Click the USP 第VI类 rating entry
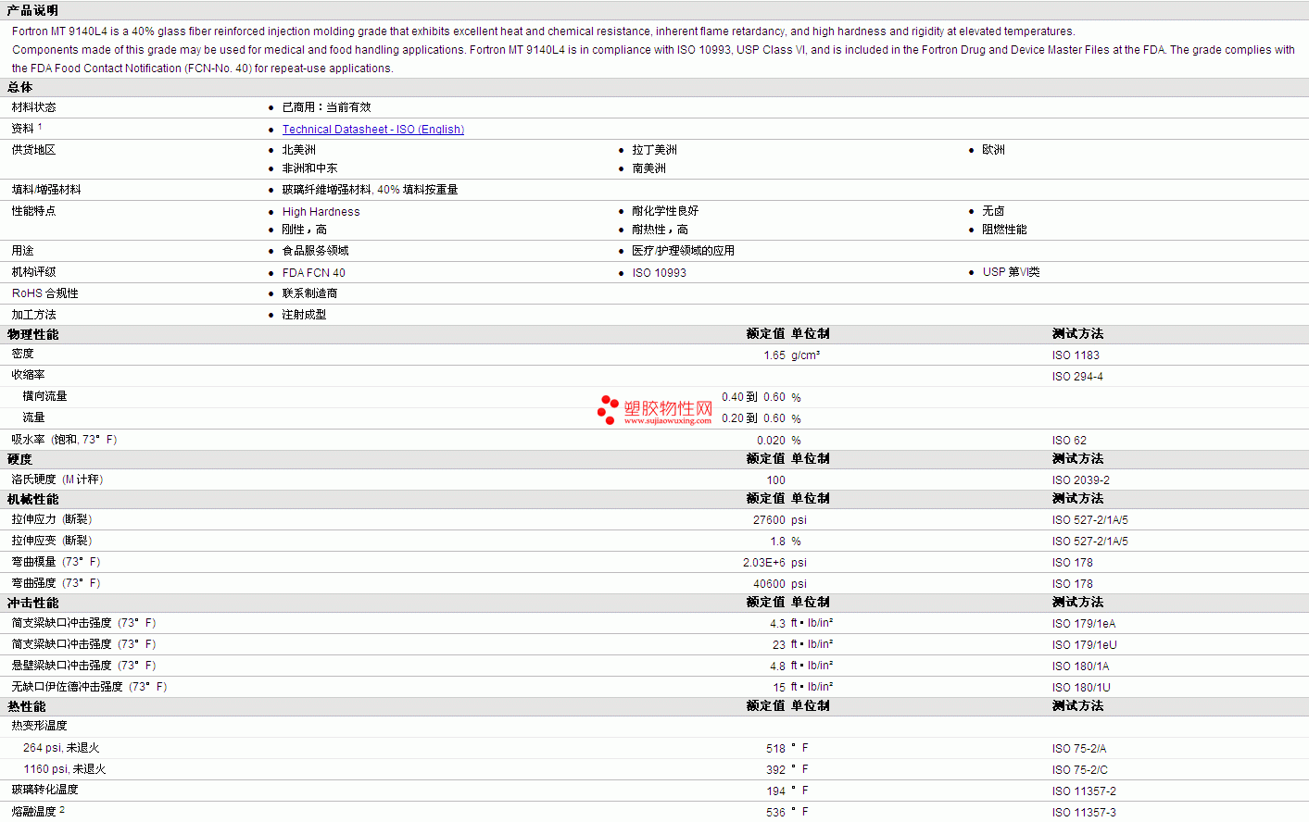Screen dimensions: 1309x822 pyautogui.click(x=1011, y=272)
